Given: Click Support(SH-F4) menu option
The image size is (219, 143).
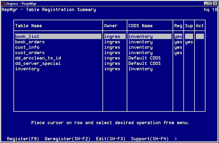Looking at the screenshot, I should (x=150, y=139).
